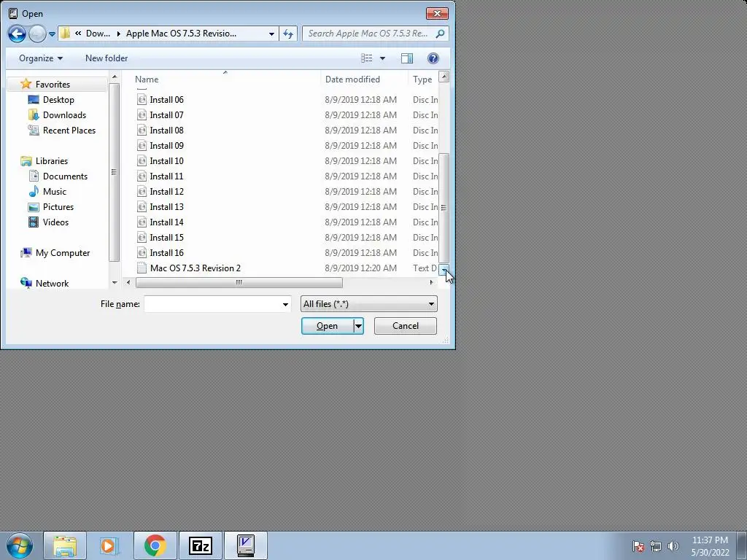Open help with the question mark icon
747x560 pixels.
tap(433, 58)
